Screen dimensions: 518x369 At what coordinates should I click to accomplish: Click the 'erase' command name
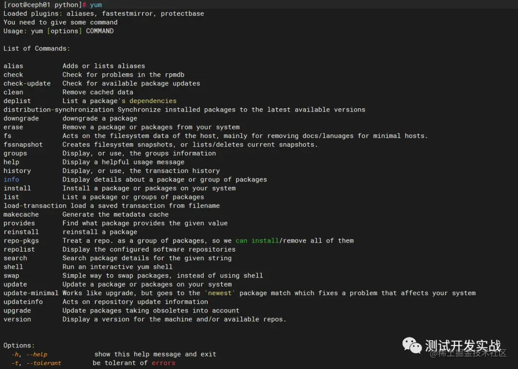tap(13, 127)
